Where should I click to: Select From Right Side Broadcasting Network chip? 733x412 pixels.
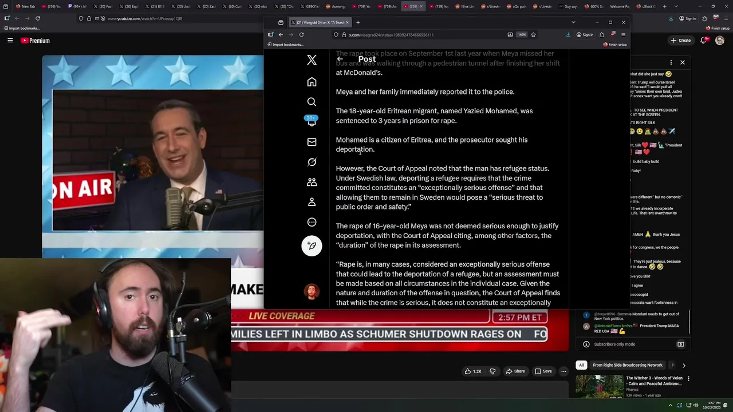coord(628,365)
